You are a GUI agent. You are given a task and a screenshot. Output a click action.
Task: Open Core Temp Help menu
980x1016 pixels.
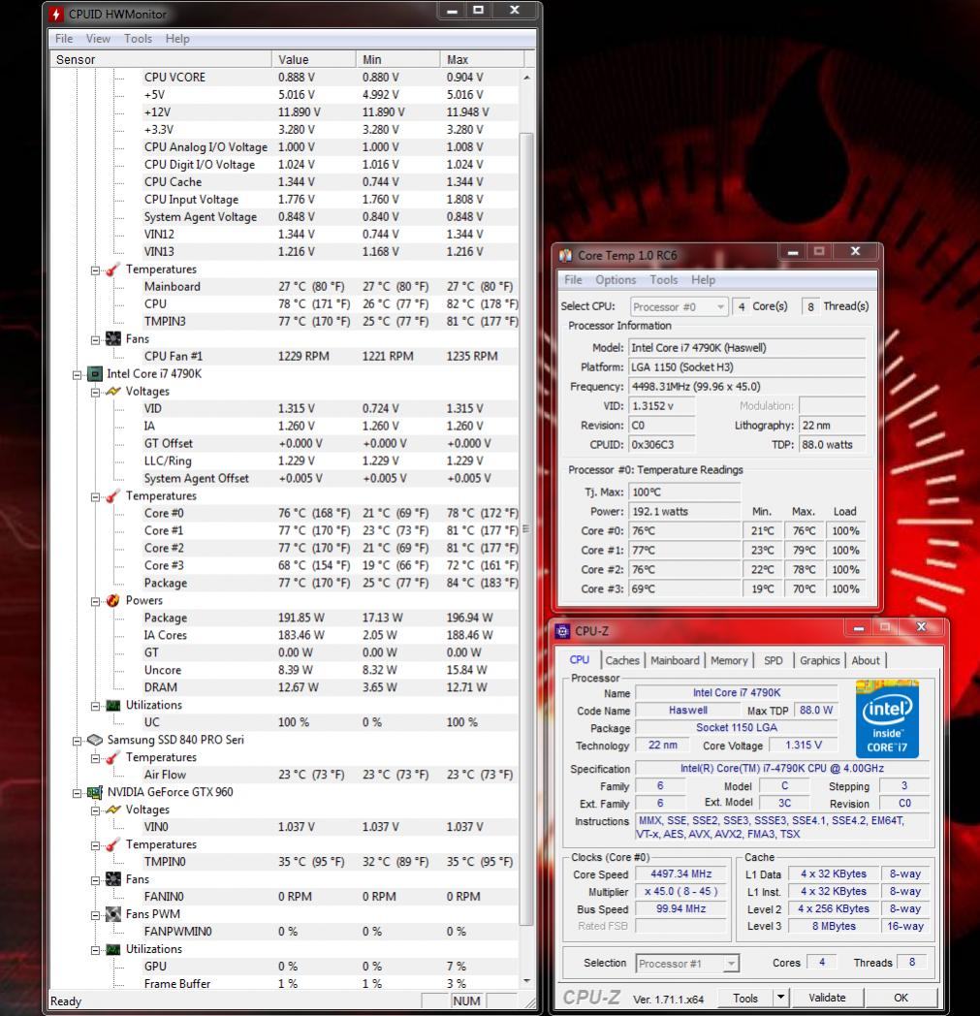(x=703, y=280)
